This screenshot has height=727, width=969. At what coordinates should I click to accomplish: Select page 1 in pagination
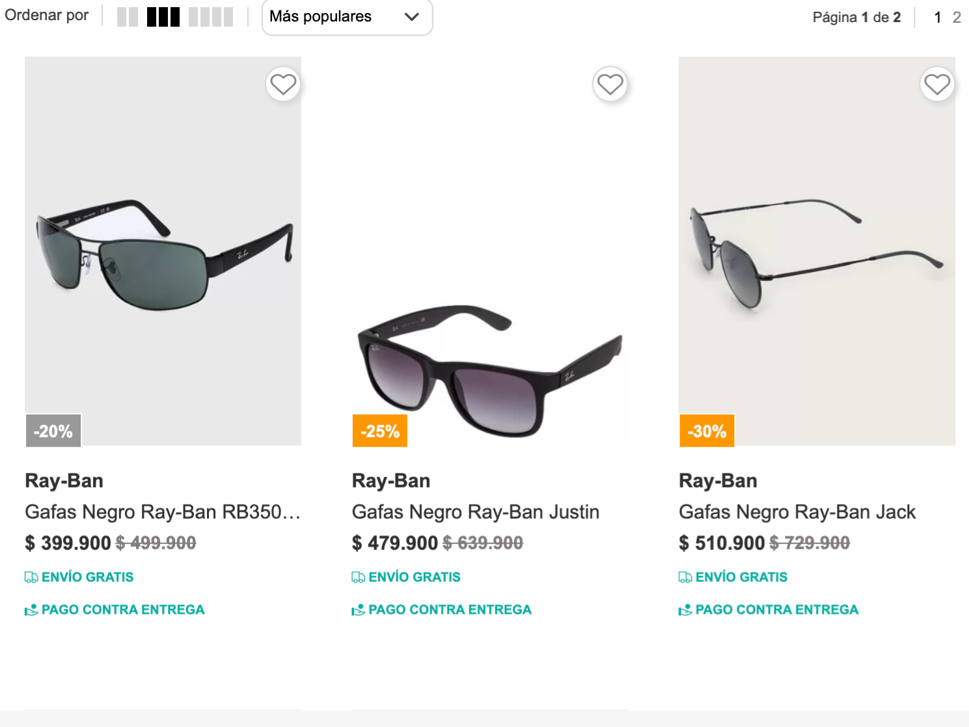click(x=938, y=18)
